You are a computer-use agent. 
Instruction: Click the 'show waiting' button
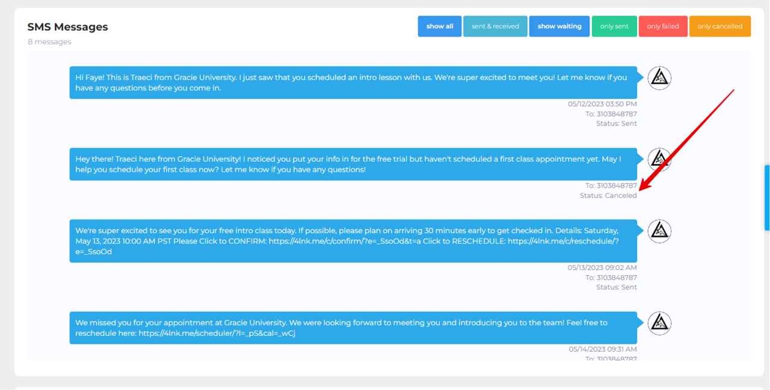(x=559, y=26)
